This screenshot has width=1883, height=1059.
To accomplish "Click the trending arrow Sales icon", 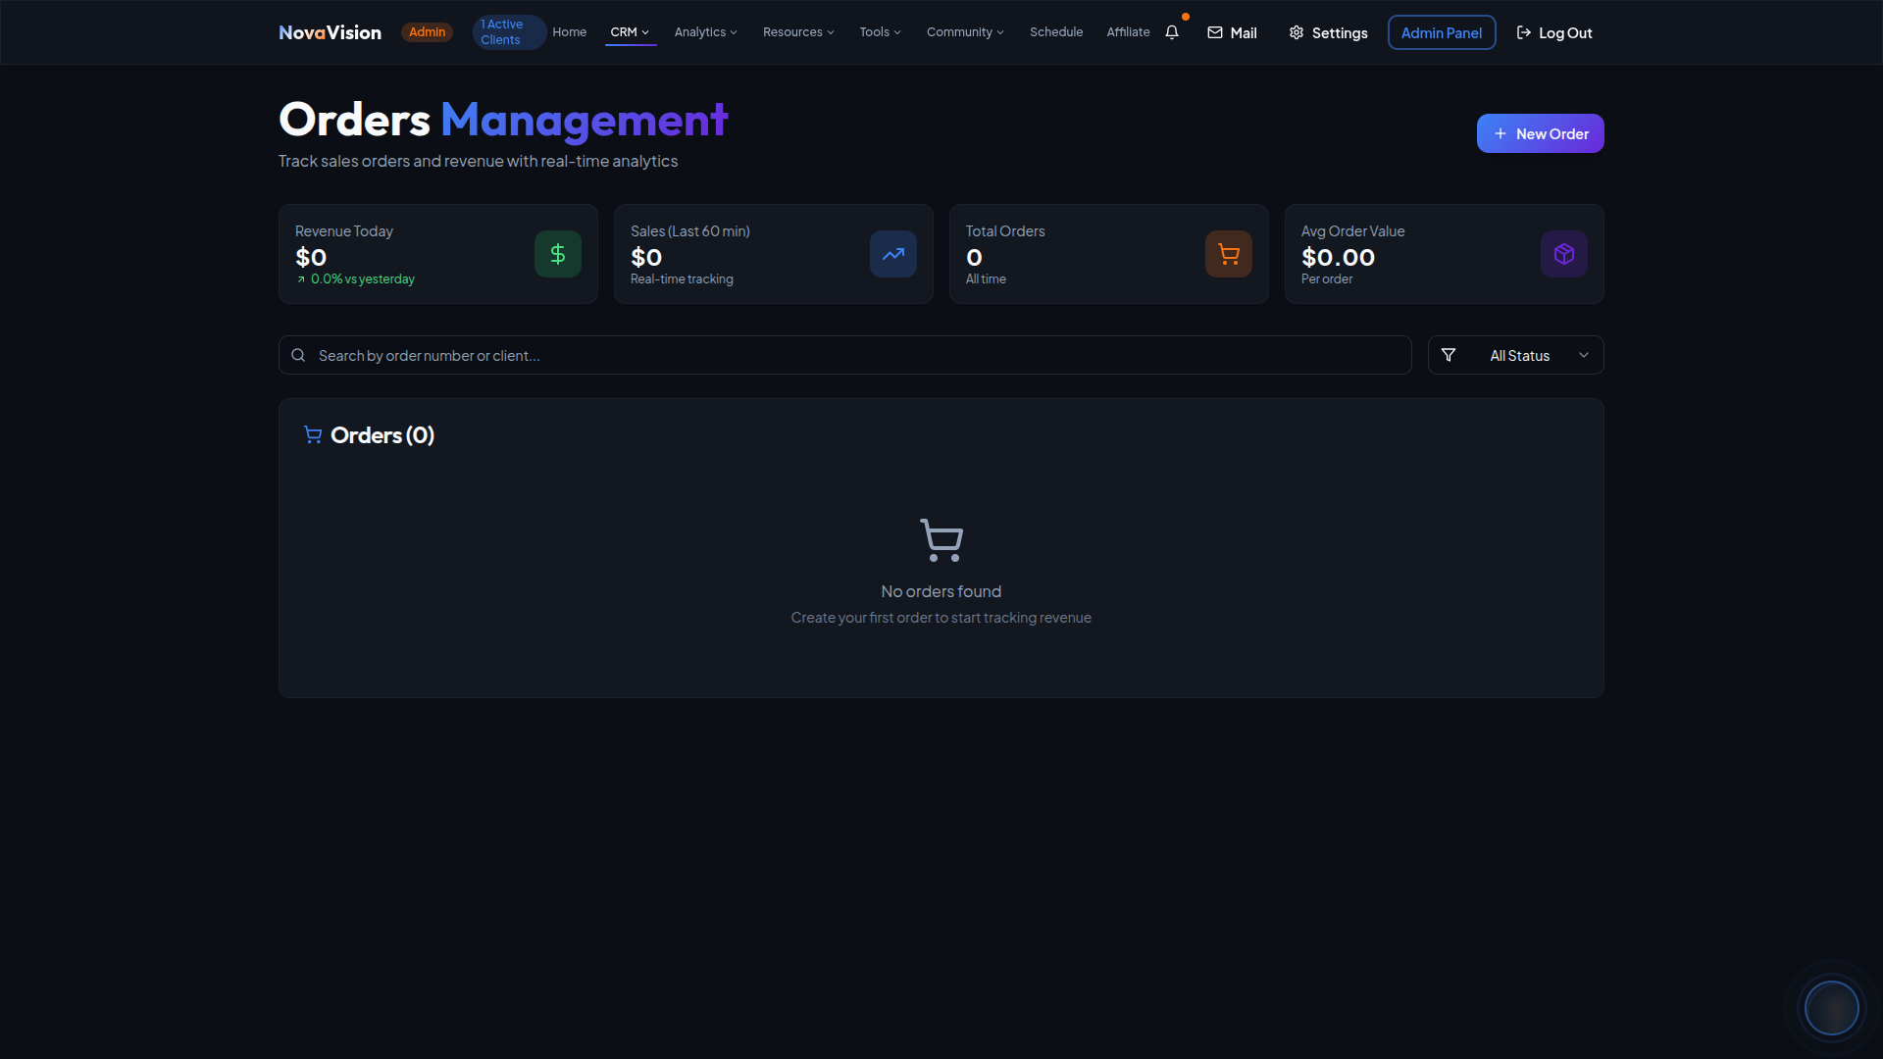I will click(892, 254).
